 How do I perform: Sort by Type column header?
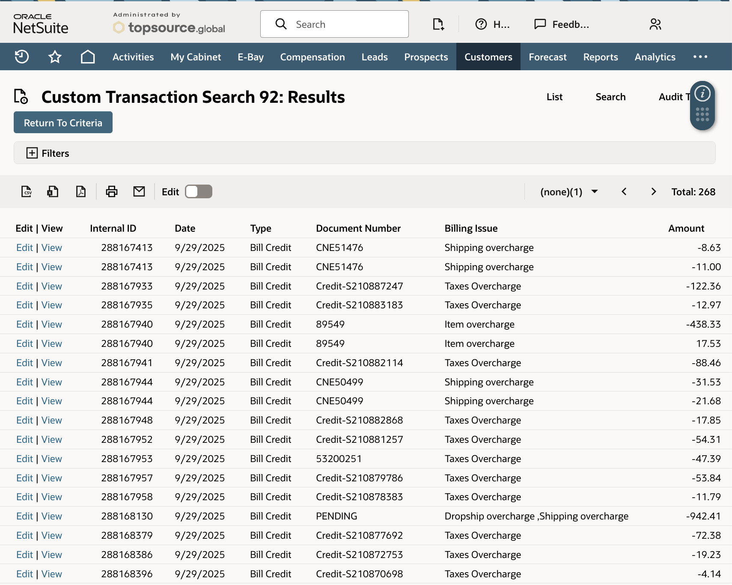point(261,228)
